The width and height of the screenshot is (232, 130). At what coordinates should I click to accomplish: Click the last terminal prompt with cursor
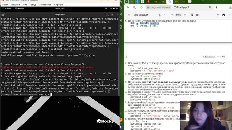coord(26,95)
